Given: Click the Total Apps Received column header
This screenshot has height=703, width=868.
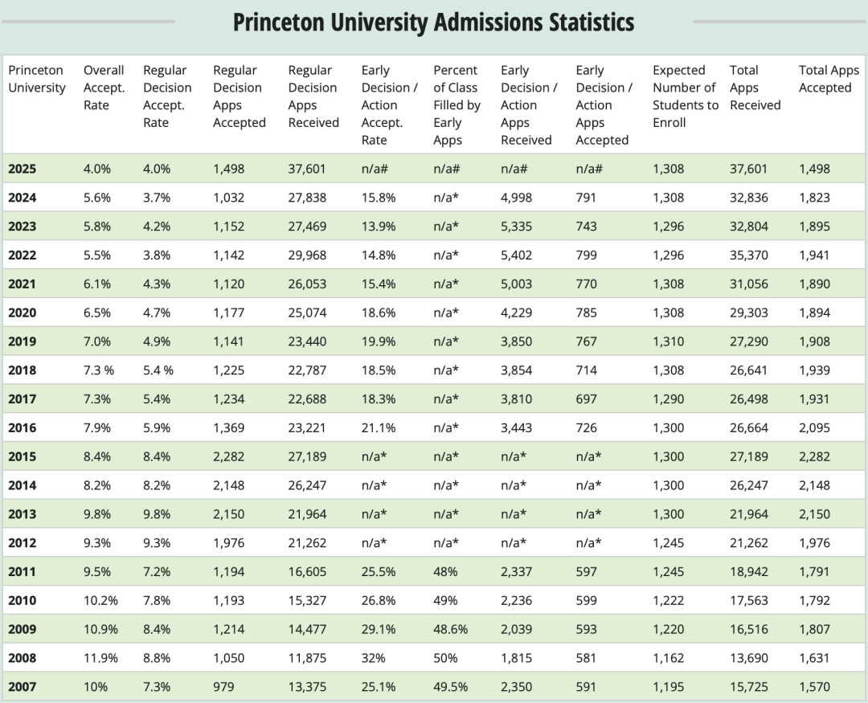Looking at the screenshot, I should (x=755, y=88).
